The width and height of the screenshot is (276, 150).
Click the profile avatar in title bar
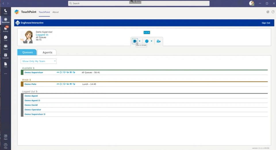[252, 3]
